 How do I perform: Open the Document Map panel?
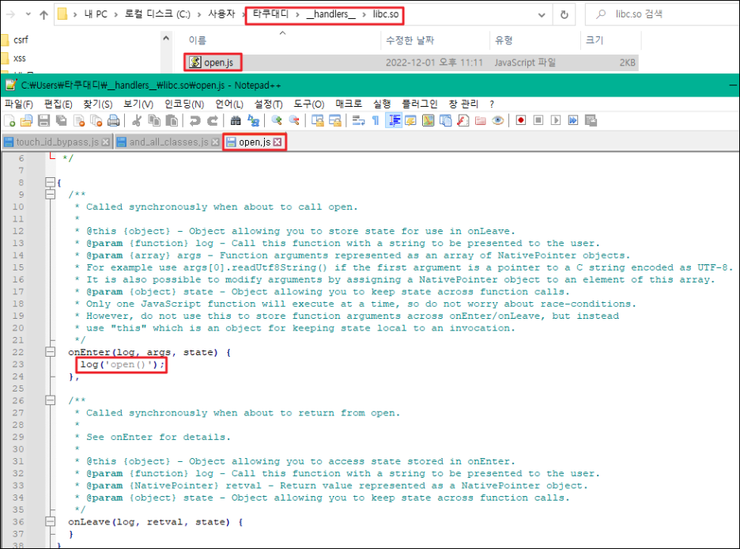tap(428, 121)
